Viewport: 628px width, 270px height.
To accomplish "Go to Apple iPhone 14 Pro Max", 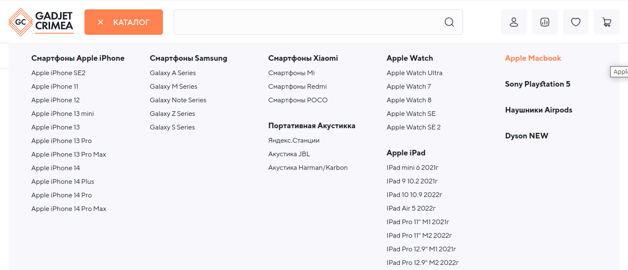I will (69, 209).
